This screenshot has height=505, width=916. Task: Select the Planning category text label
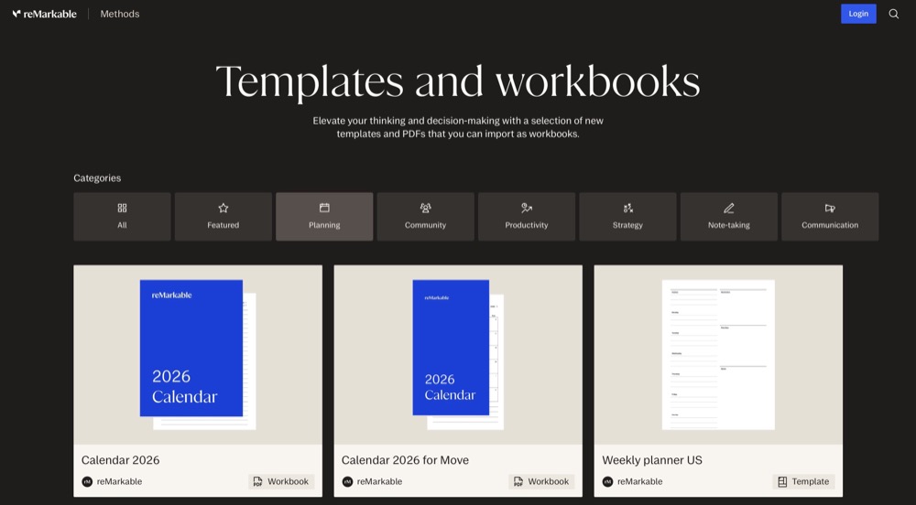(x=324, y=225)
